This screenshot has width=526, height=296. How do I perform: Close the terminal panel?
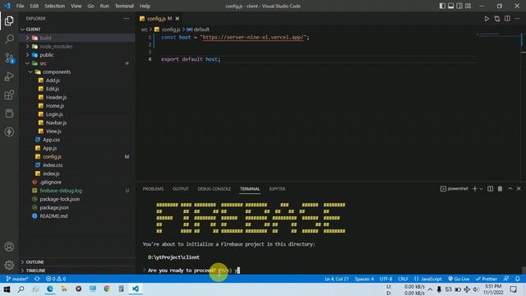[519, 189]
